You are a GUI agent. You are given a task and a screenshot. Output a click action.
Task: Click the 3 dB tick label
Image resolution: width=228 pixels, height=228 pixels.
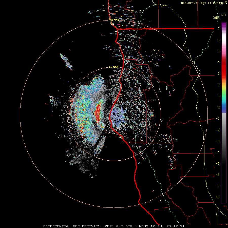pos(219,73)
